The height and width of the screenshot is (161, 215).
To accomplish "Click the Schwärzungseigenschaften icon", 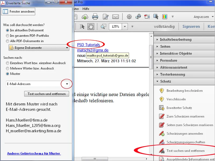I will (162, 142).
